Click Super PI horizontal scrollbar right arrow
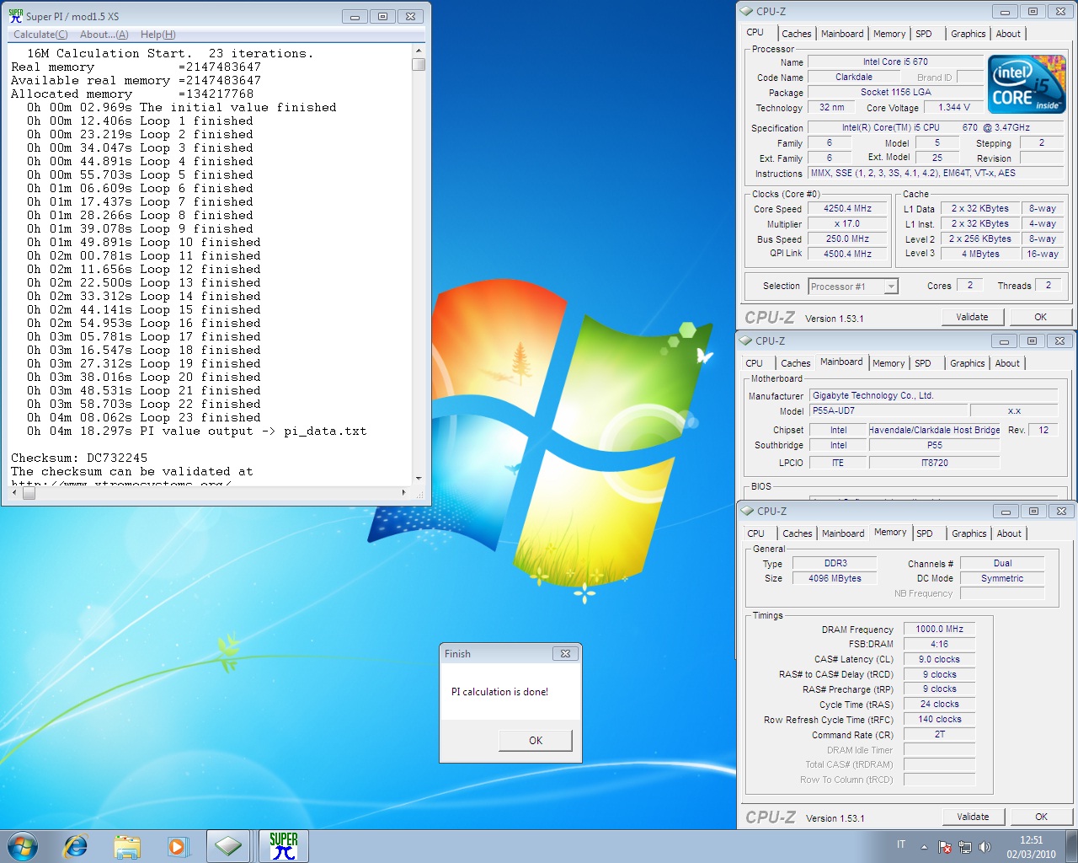 point(403,493)
